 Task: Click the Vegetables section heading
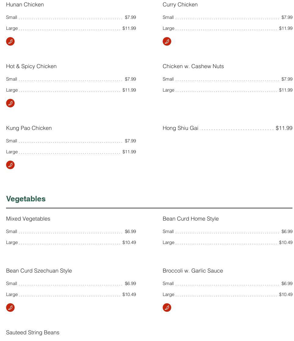point(26,199)
